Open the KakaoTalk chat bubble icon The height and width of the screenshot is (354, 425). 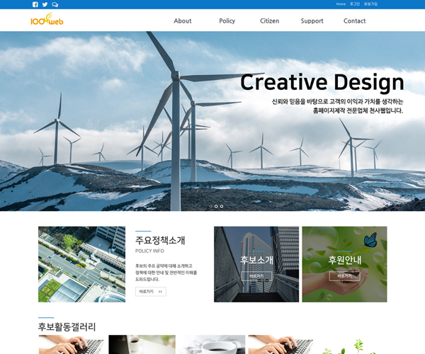click(55, 4)
